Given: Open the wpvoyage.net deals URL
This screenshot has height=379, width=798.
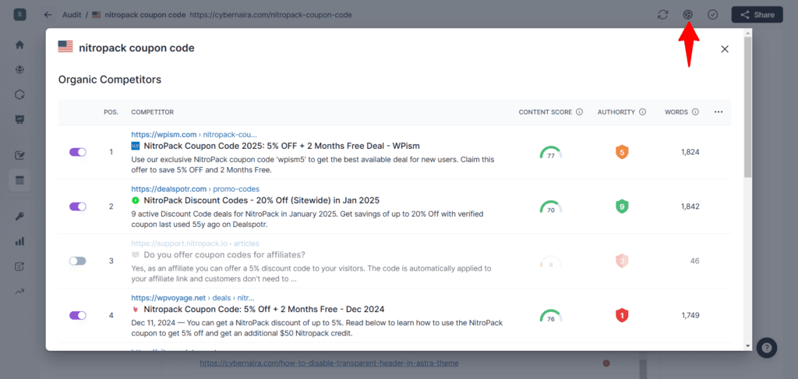Looking at the screenshot, I should pyautogui.click(x=193, y=298).
